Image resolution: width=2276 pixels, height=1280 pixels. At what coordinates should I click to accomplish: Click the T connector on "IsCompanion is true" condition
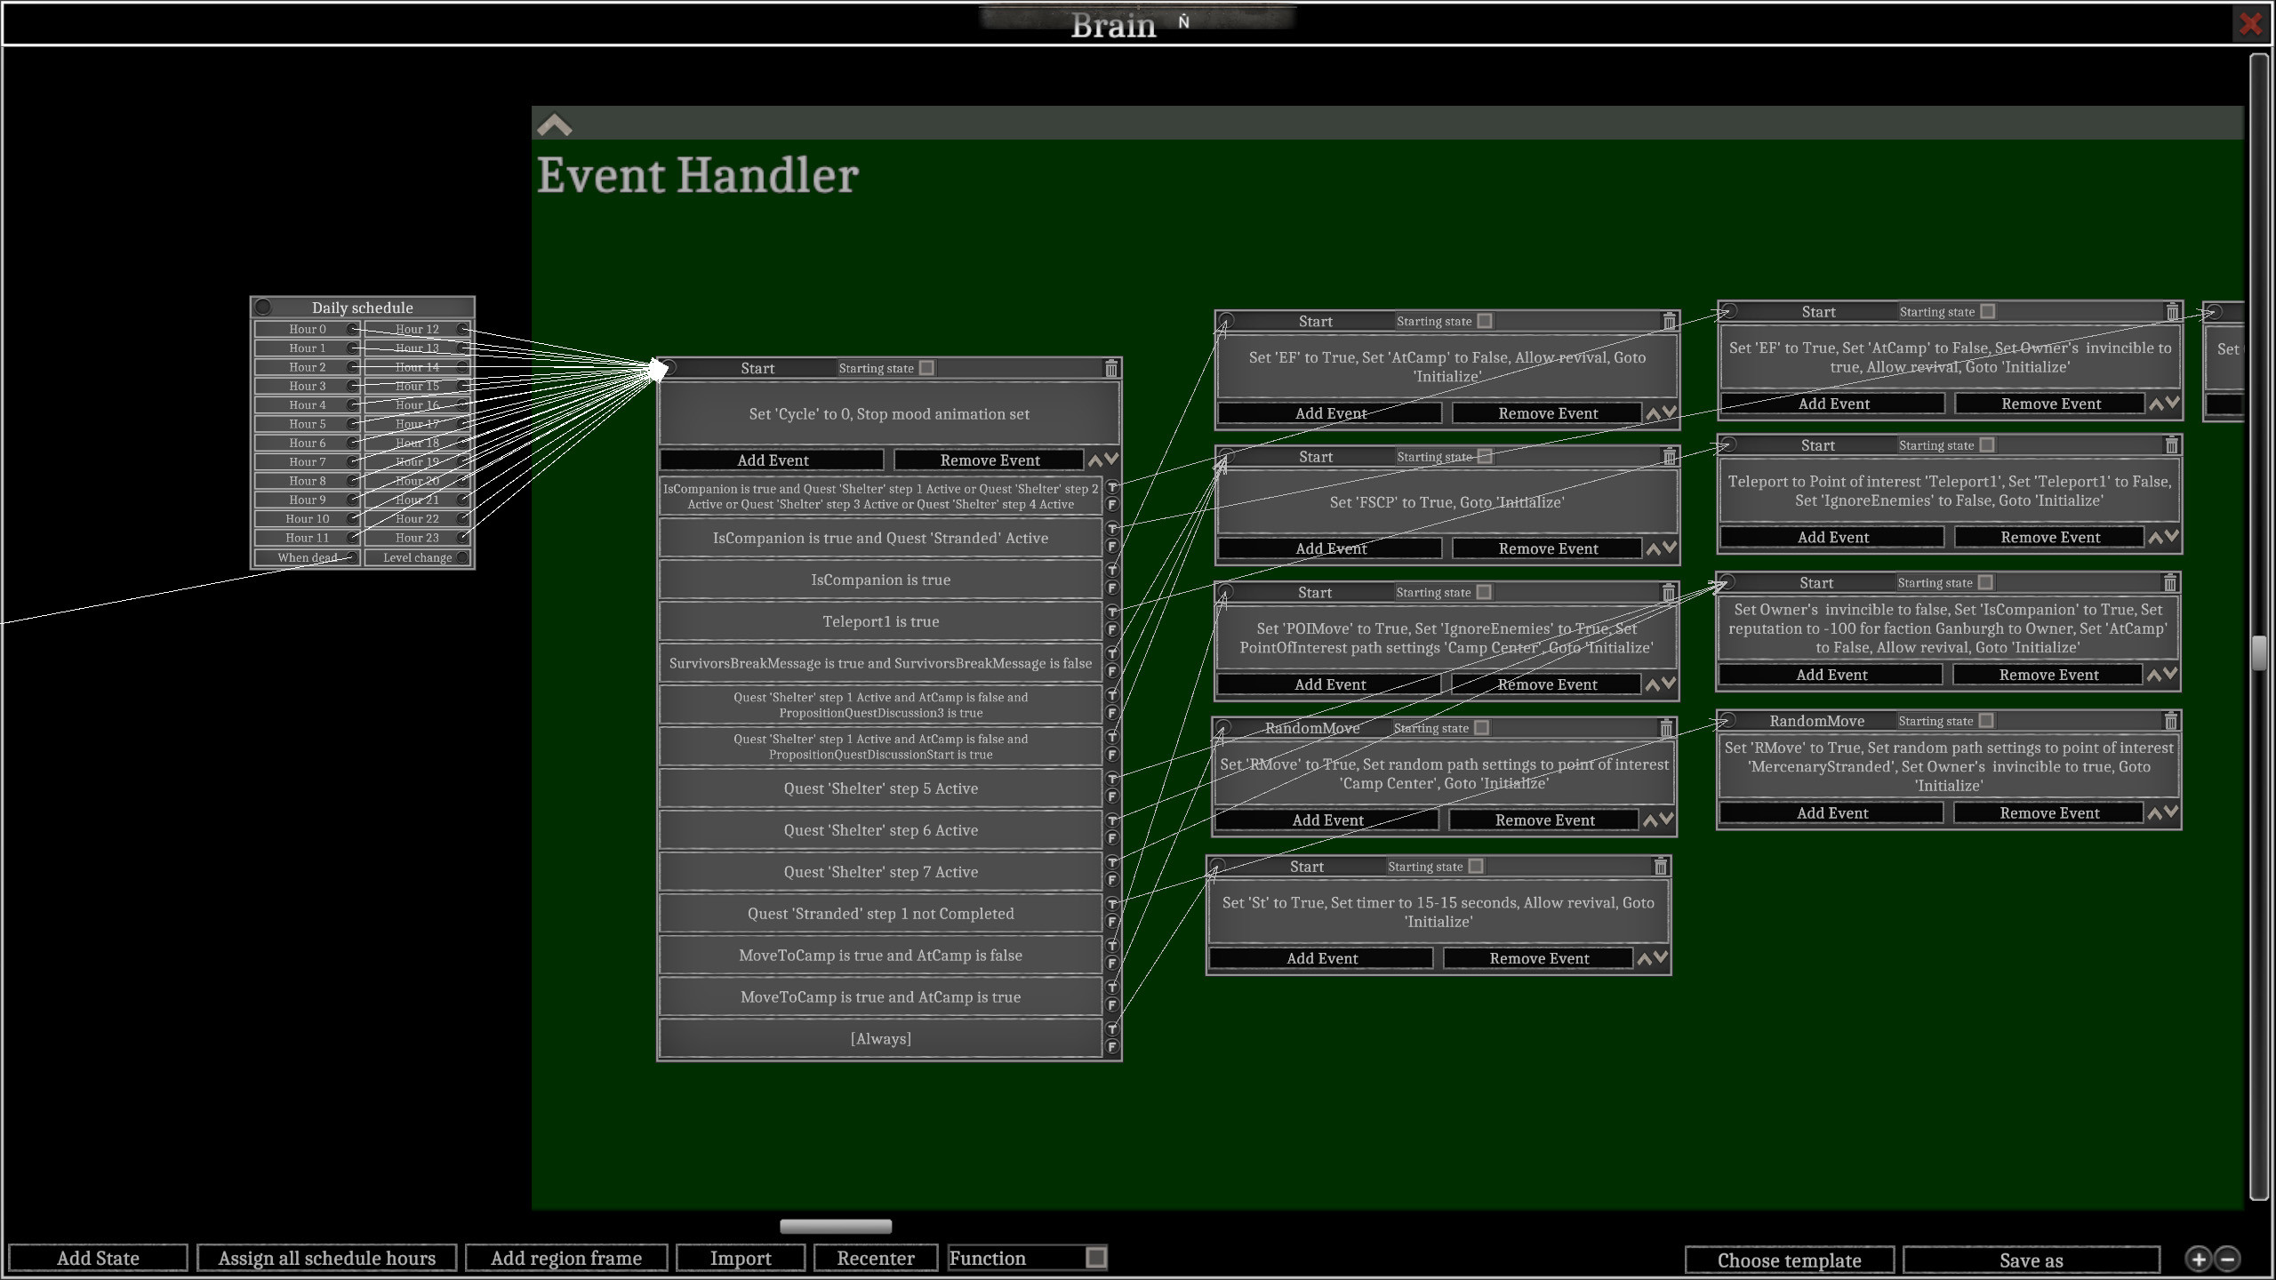click(1110, 571)
